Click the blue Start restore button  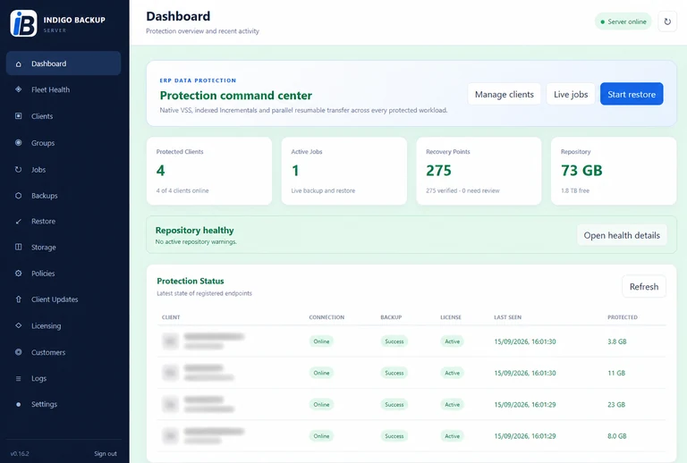click(x=632, y=94)
